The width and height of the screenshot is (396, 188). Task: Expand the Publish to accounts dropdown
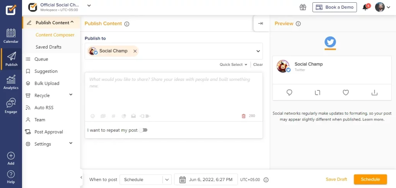point(258,51)
